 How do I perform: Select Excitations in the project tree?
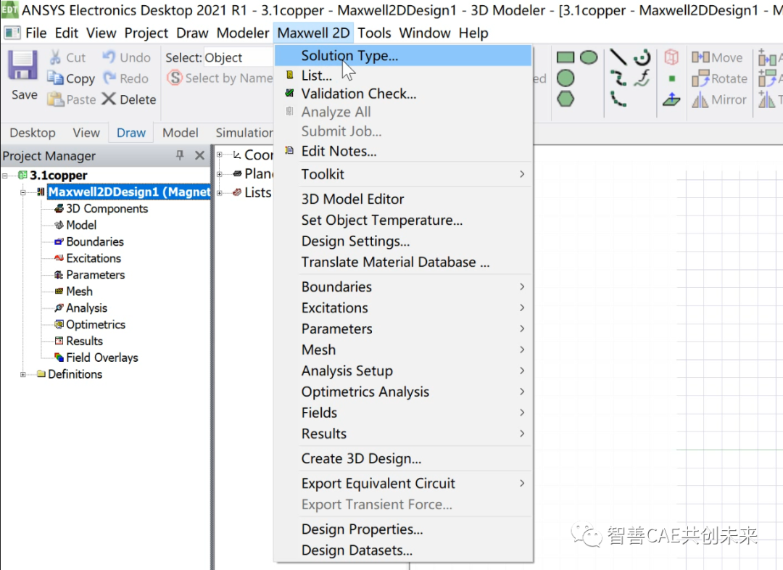click(x=94, y=258)
